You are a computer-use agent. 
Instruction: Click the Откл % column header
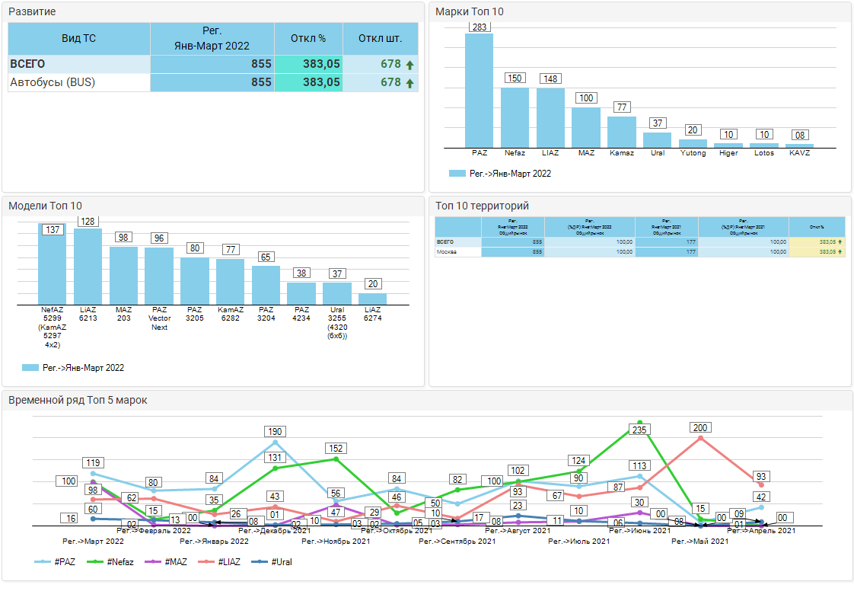308,38
